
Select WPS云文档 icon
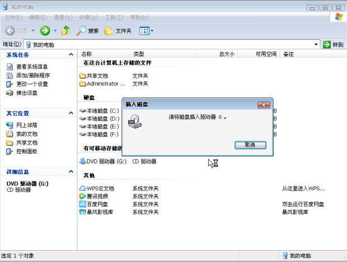coord(82,188)
